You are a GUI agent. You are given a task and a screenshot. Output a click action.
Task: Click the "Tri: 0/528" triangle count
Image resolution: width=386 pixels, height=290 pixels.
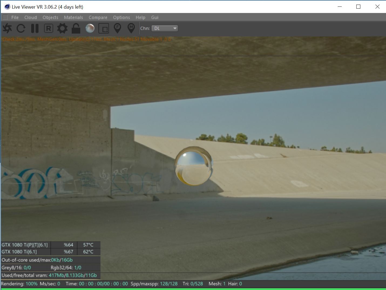pyautogui.click(x=193, y=284)
